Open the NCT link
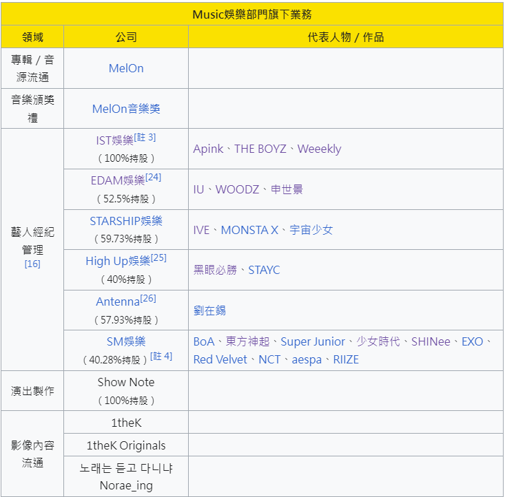The width and height of the screenshot is (505, 497). click(x=269, y=359)
